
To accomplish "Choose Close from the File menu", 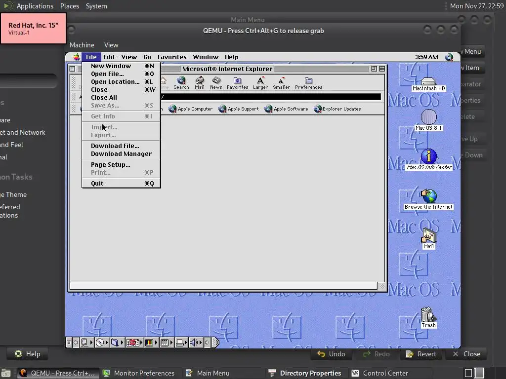I will [x=121, y=90].
